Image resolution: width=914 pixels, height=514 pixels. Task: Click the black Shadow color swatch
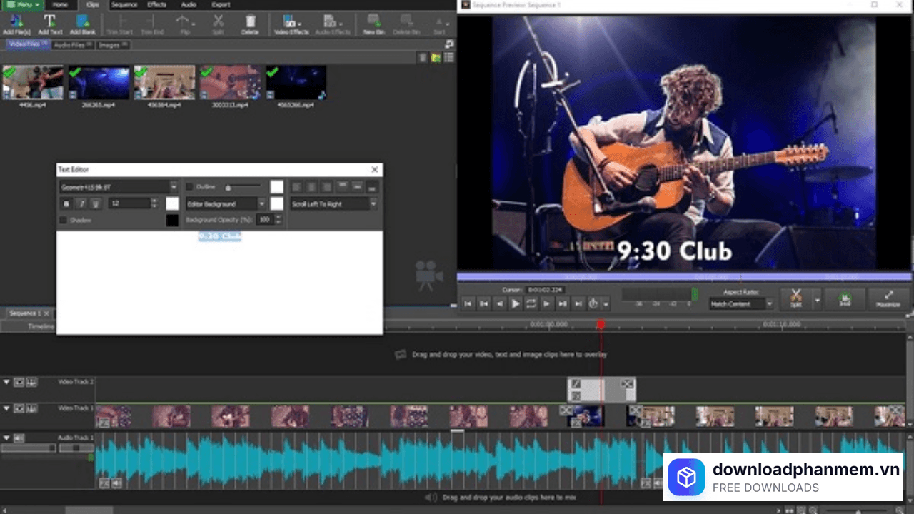tap(172, 221)
